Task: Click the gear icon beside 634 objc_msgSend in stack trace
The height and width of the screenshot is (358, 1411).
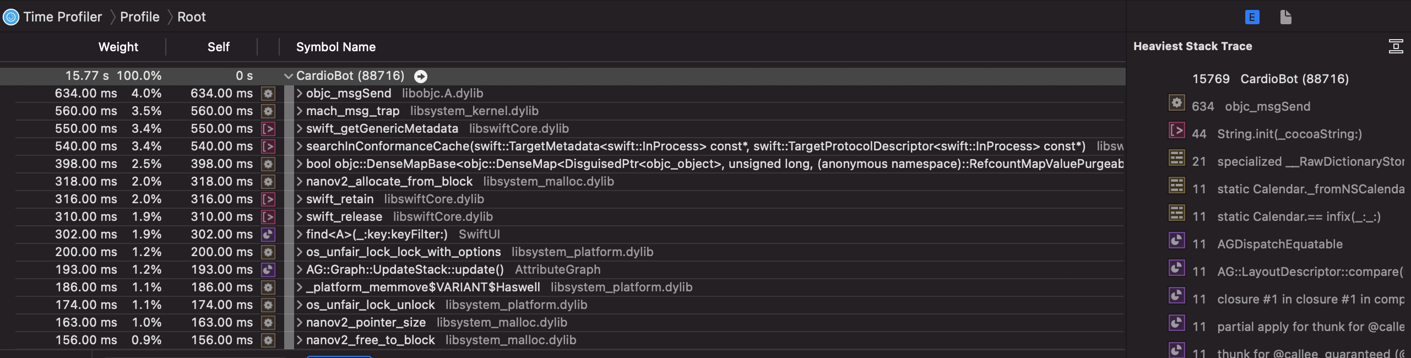Action: 1176,103
